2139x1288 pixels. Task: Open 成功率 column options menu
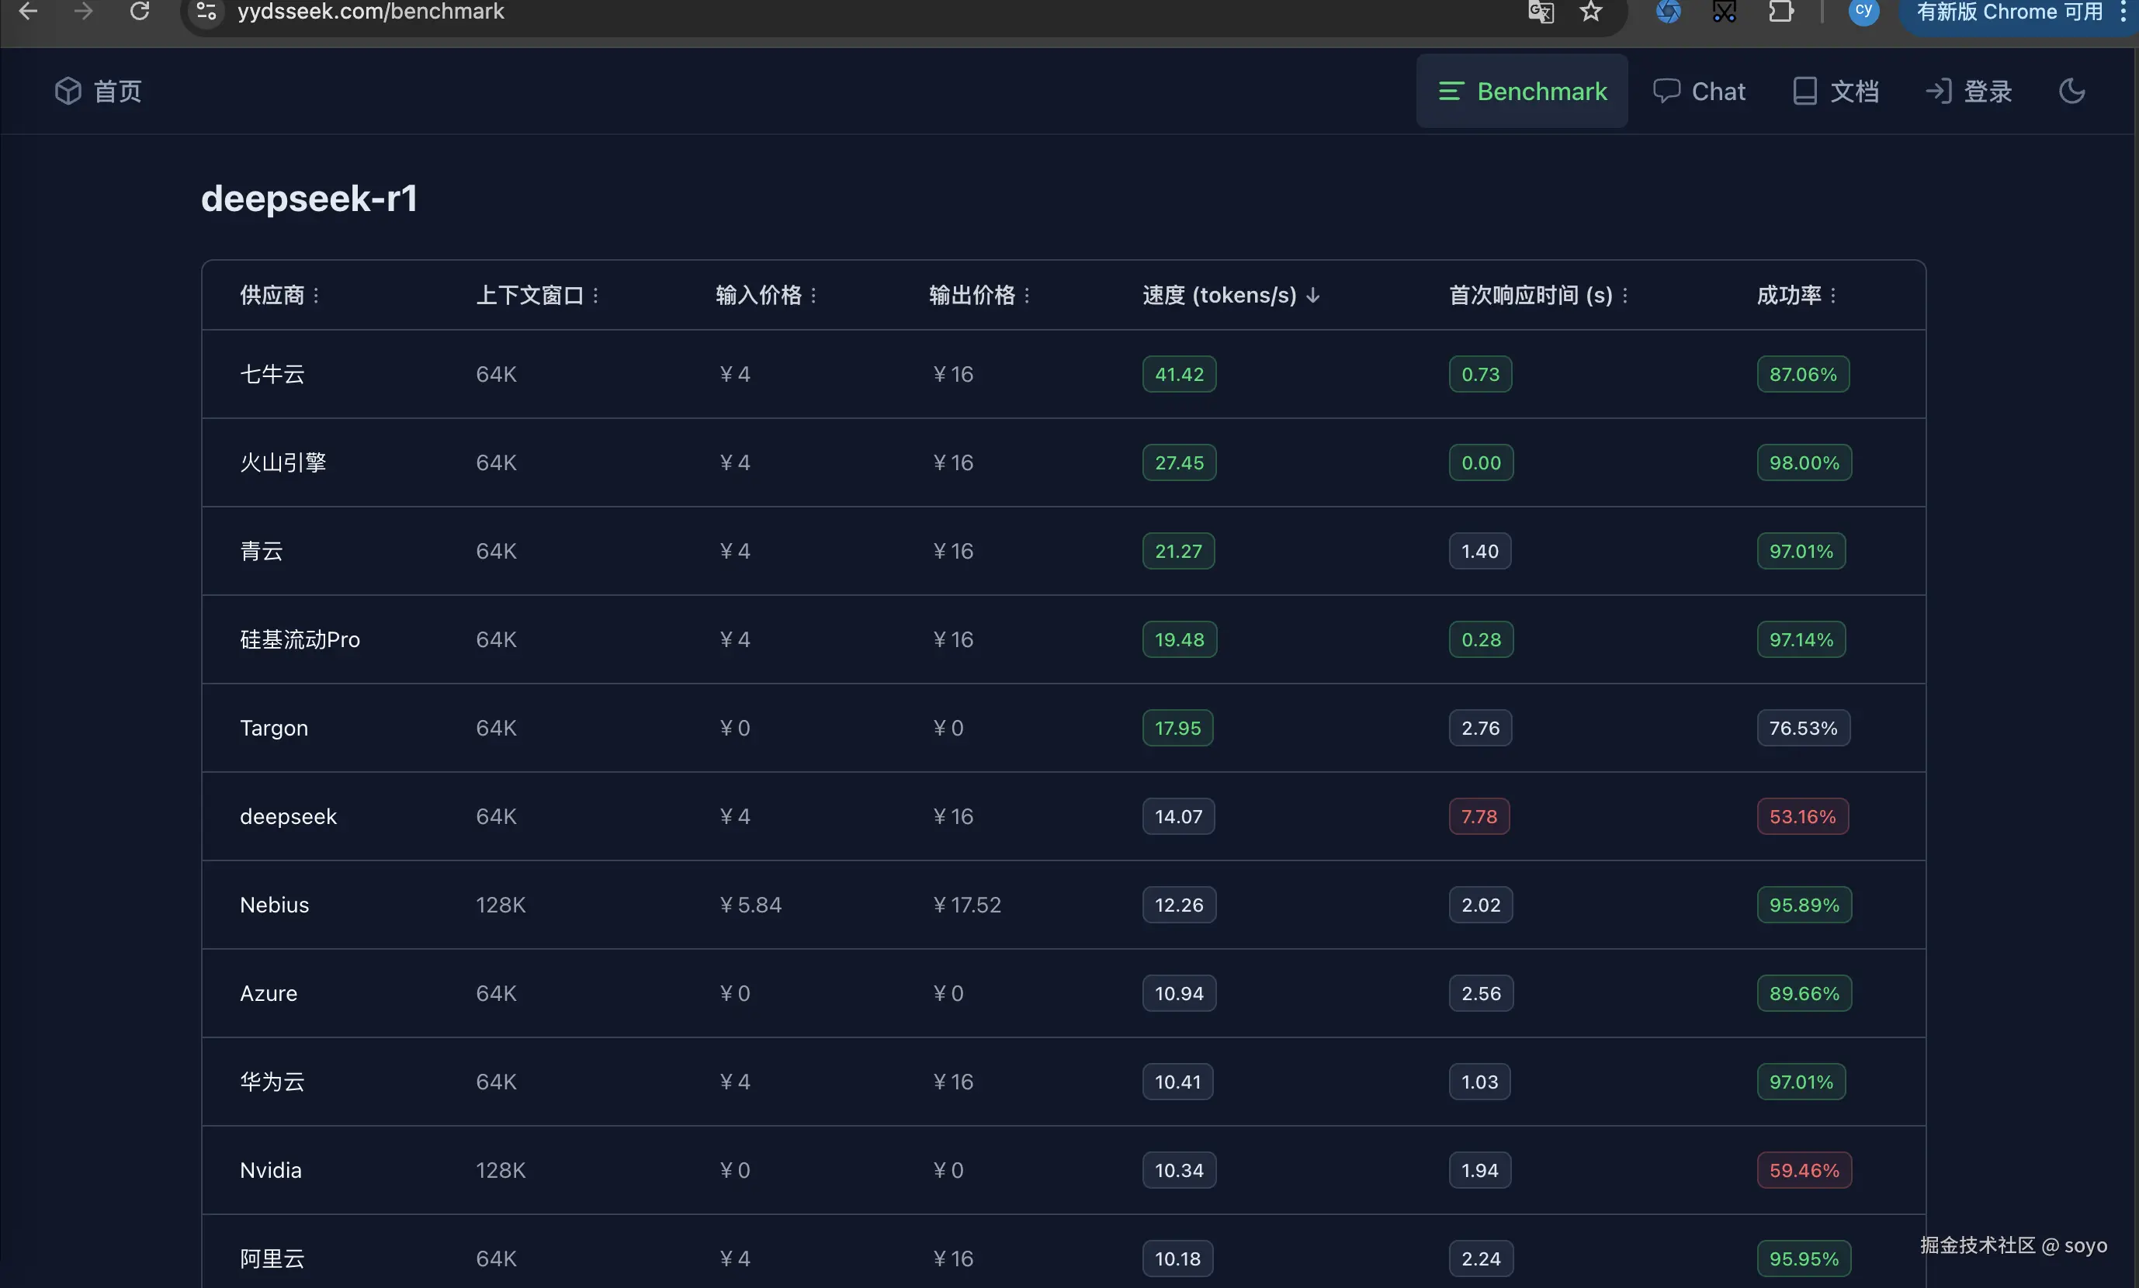(x=1832, y=296)
